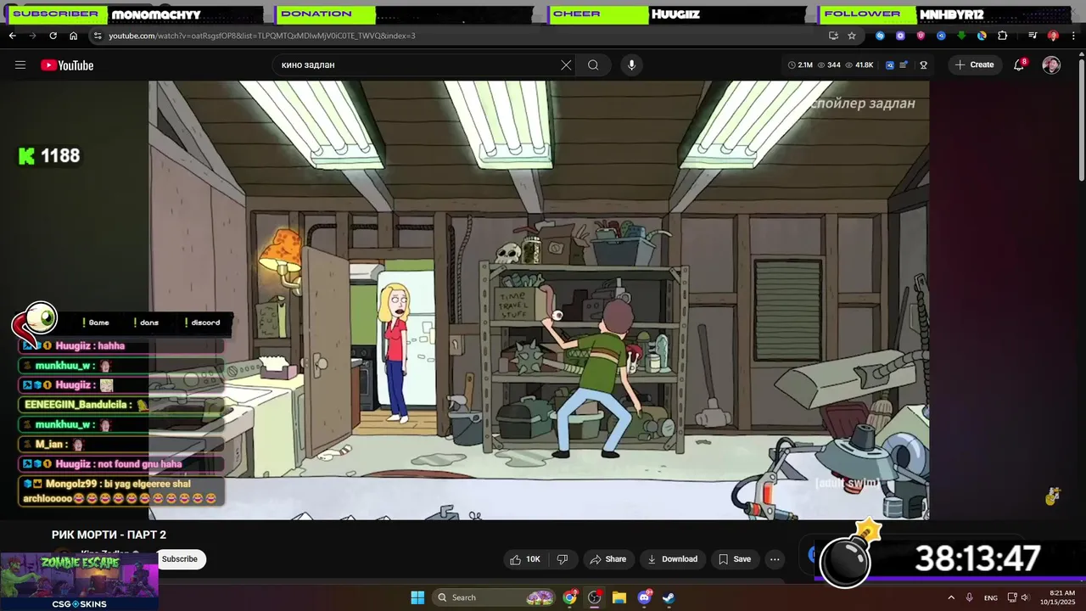1086x611 pixels.
Task: Click the trophy icon in stats bar
Action: click(923, 65)
